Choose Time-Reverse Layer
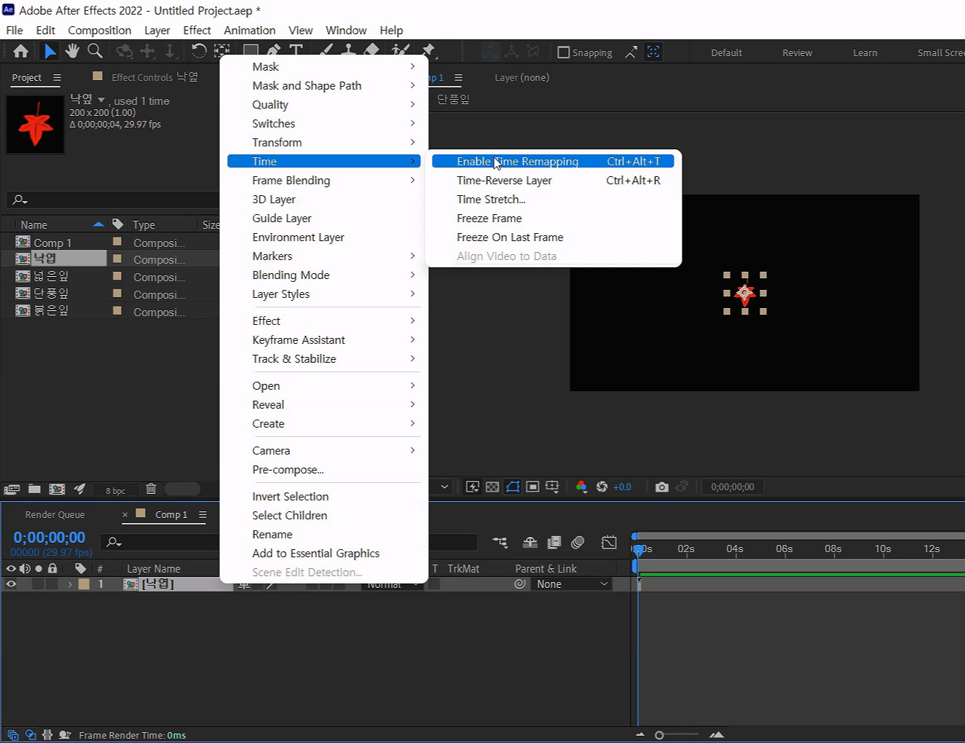 [x=553, y=180]
